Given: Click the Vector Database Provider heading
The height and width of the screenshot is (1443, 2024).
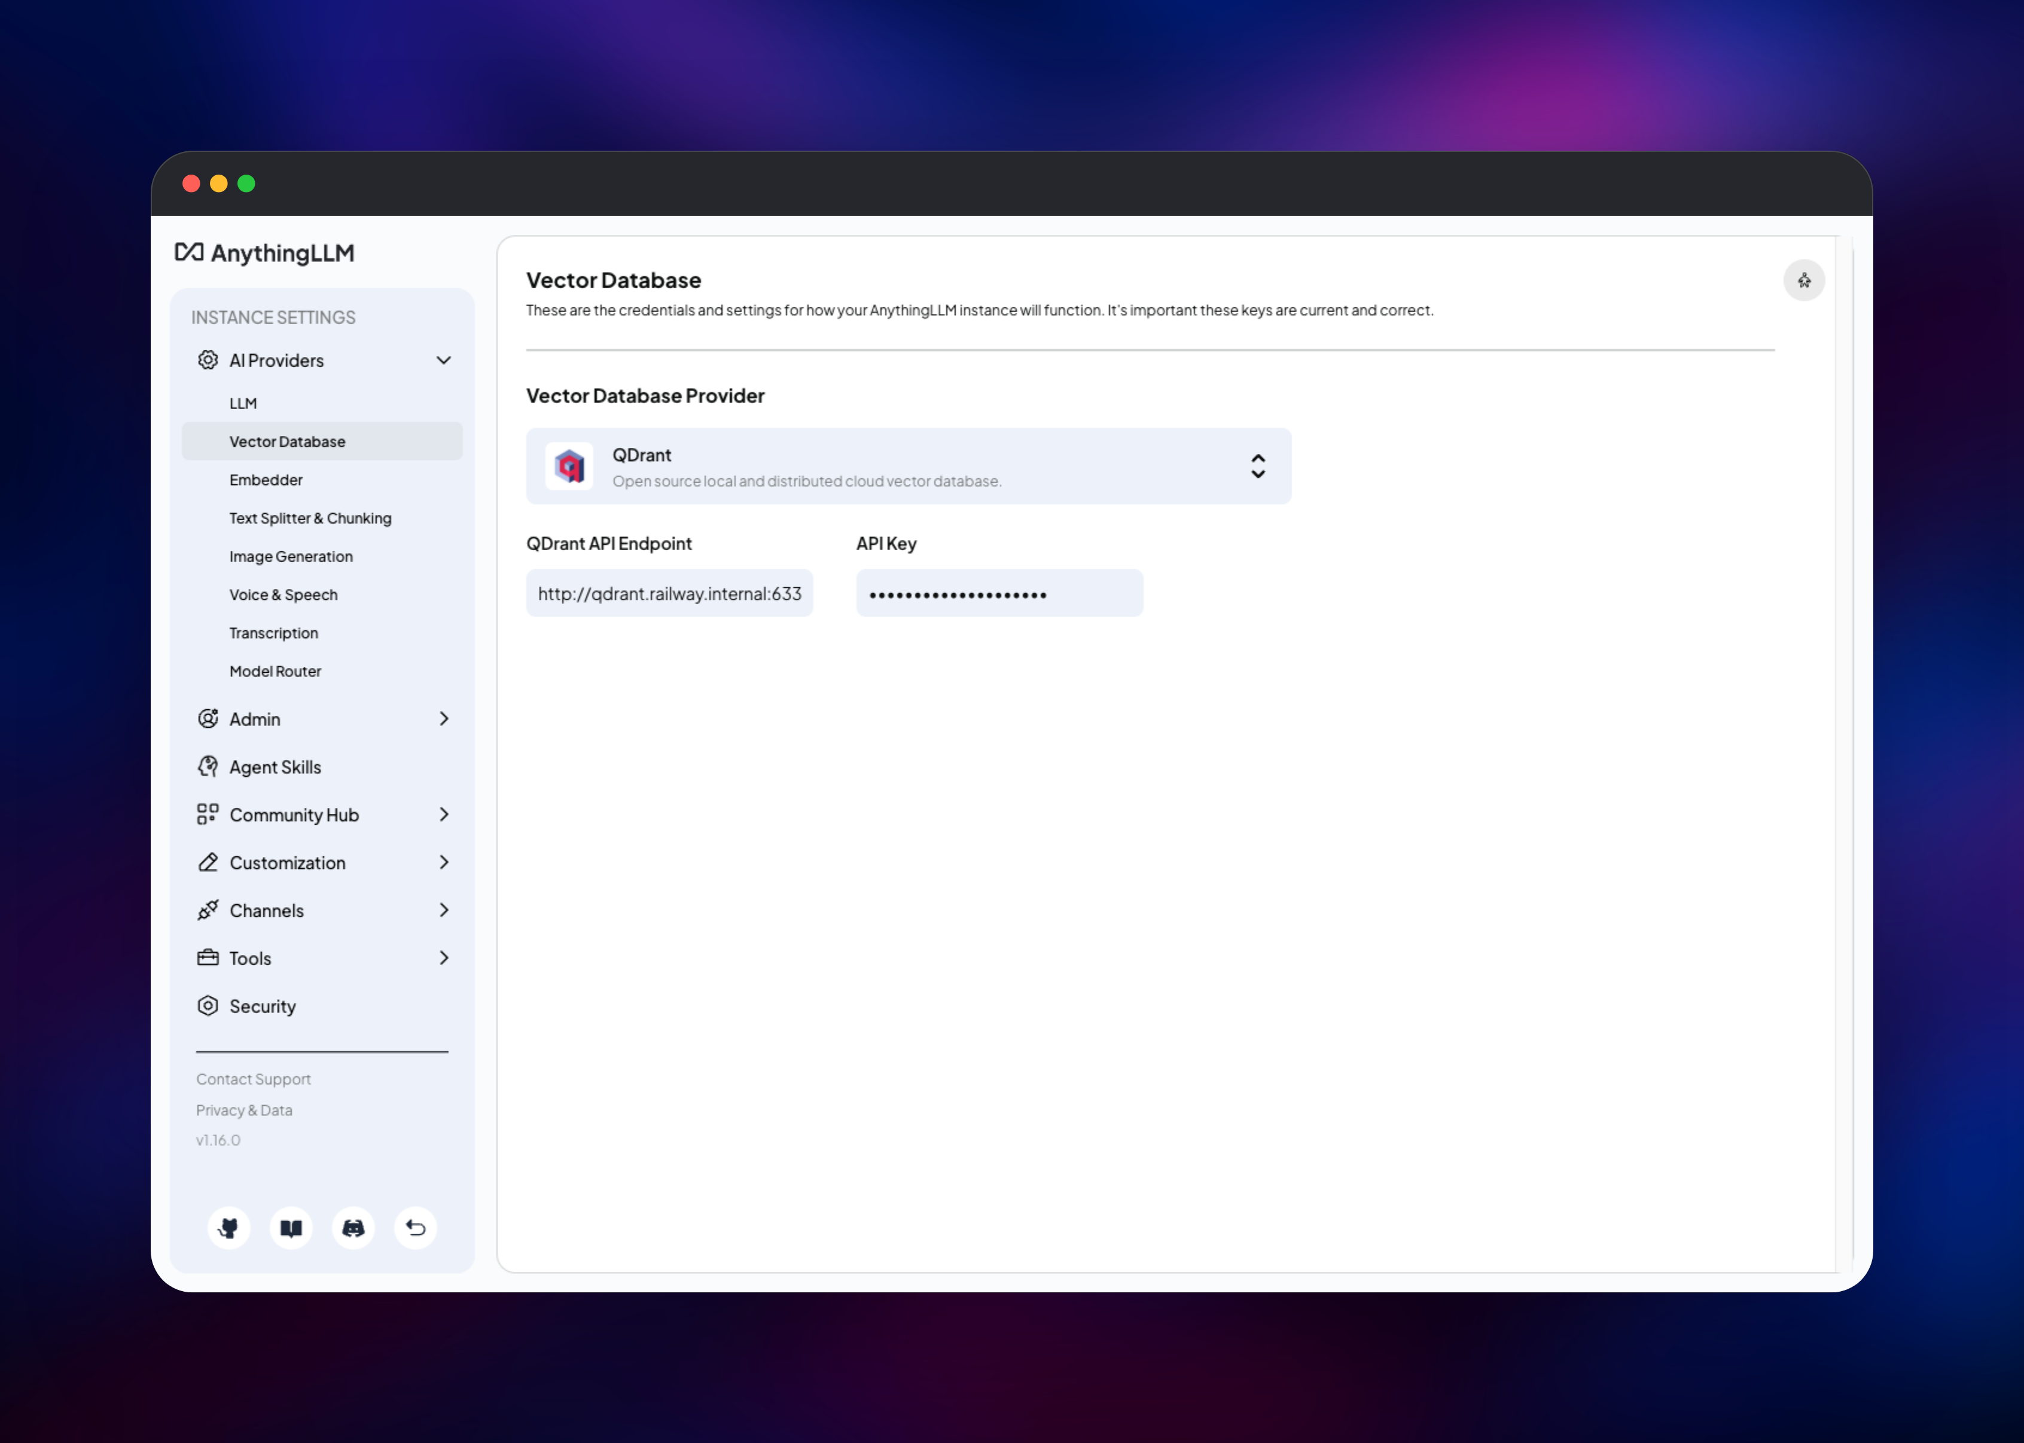Looking at the screenshot, I should (x=645, y=396).
